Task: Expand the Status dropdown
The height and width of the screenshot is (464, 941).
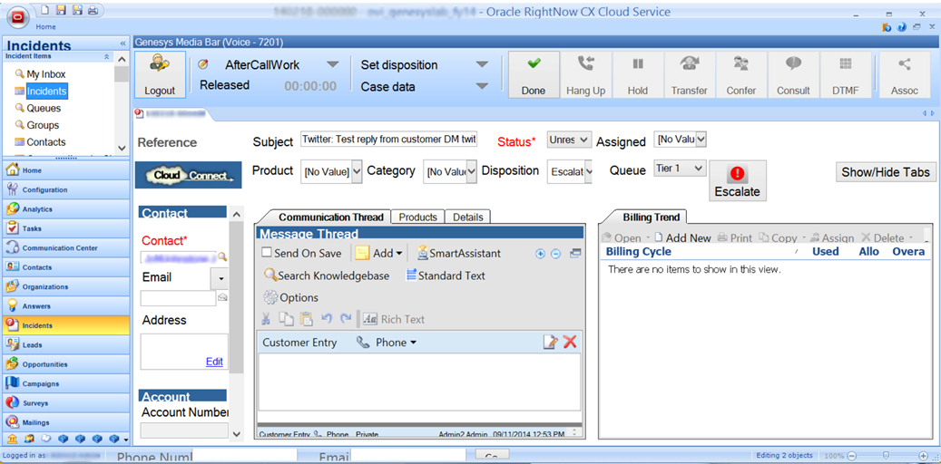Action: click(583, 140)
